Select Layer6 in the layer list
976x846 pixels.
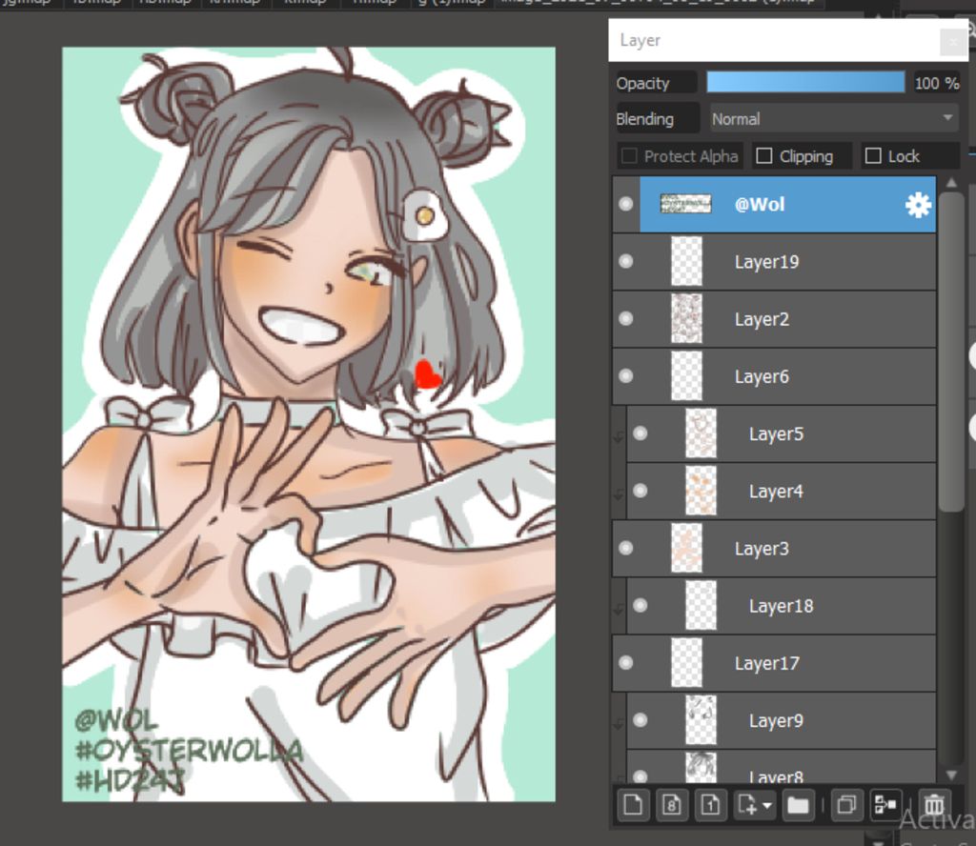[x=774, y=376]
